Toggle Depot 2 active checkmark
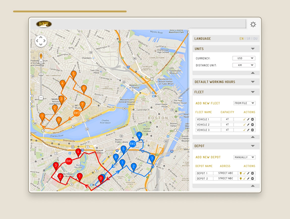Viewport: 290px width, 219px height. click(245, 178)
